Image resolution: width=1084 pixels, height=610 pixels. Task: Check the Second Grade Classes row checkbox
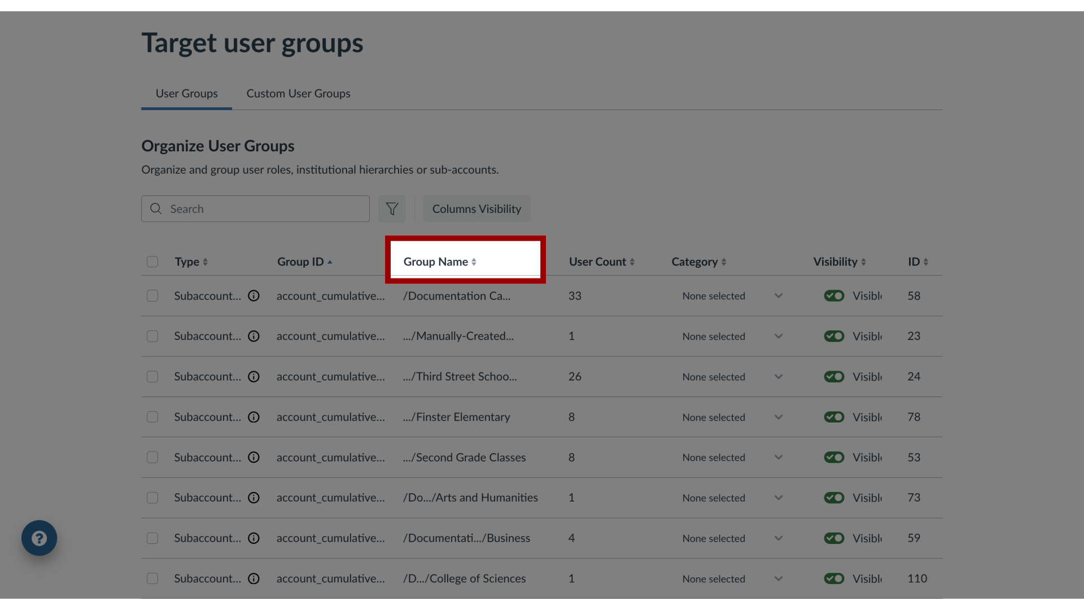click(152, 457)
